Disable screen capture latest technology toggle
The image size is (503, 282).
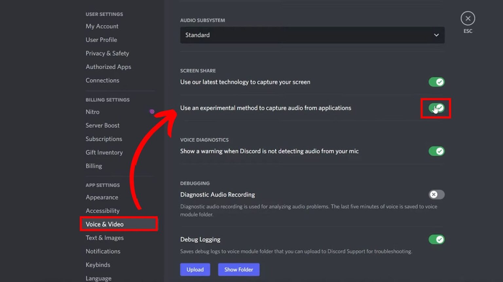[436, 82]
